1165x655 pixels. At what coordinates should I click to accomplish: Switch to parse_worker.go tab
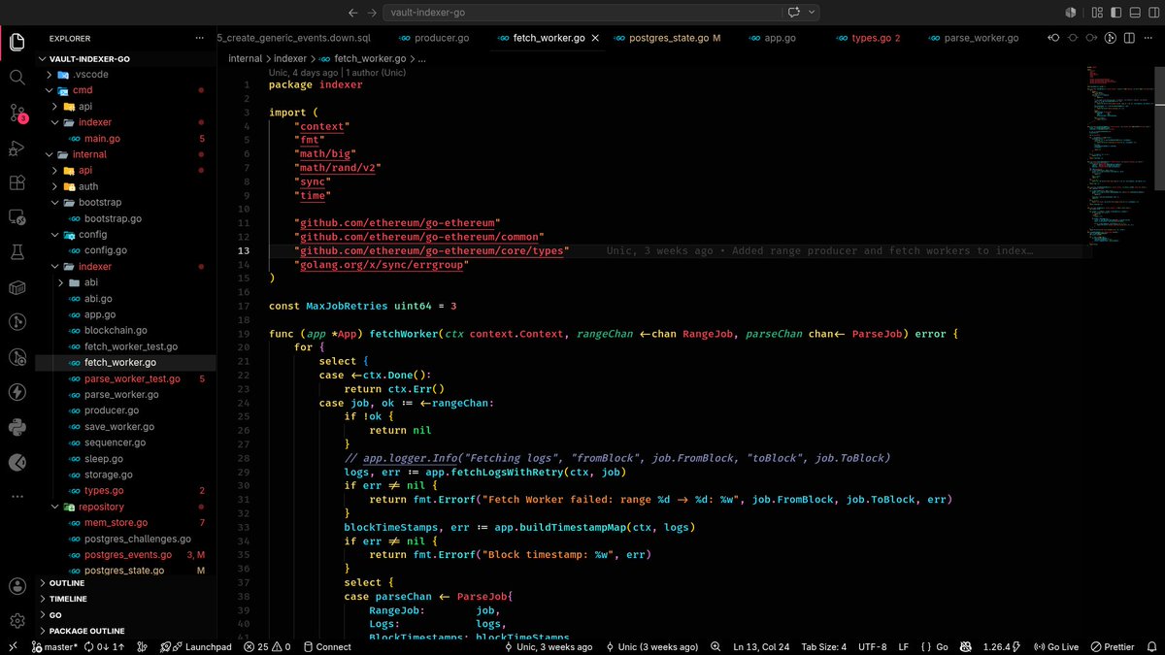(x=972, y=38)
